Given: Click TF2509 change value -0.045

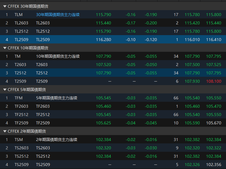Looking at the screenshot, I should (151, 123).
